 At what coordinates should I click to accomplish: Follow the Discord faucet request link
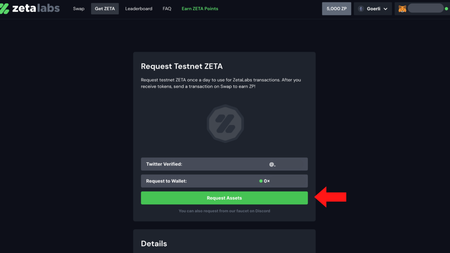(224, 211)
